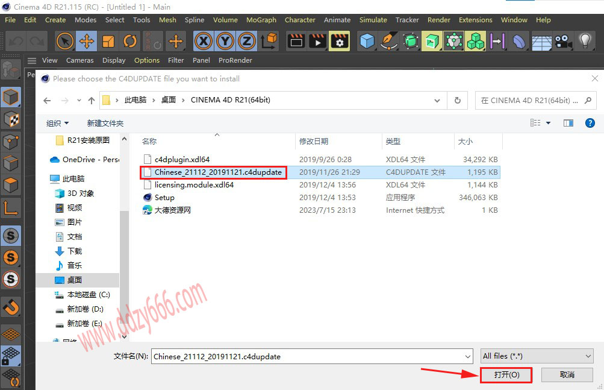Open the view mode dropdown arrow

tap(548, 123)
